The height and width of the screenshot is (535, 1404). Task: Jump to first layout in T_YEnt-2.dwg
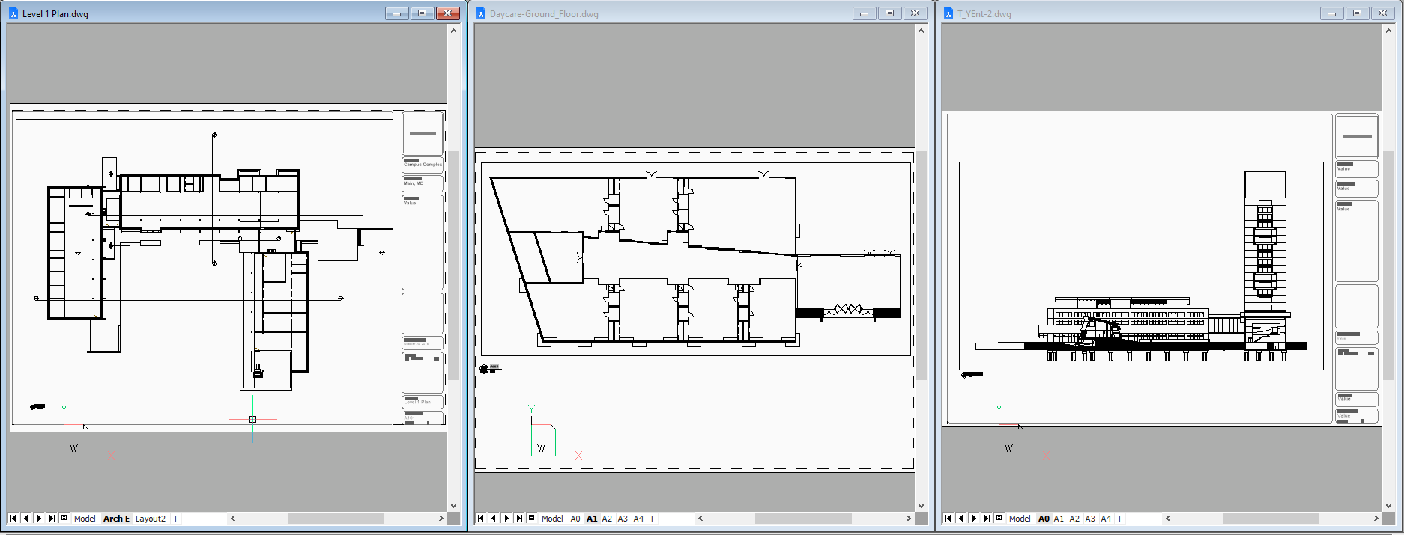[948, 518]
